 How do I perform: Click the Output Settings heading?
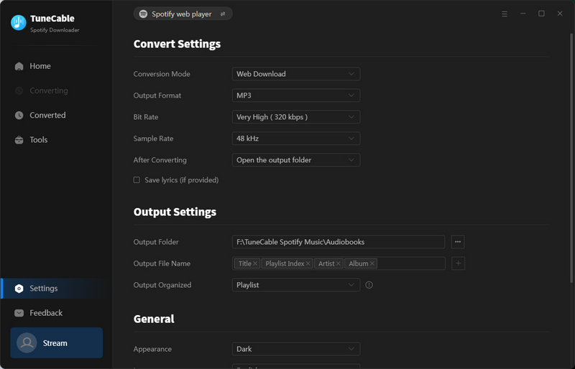tap(175, 212)
